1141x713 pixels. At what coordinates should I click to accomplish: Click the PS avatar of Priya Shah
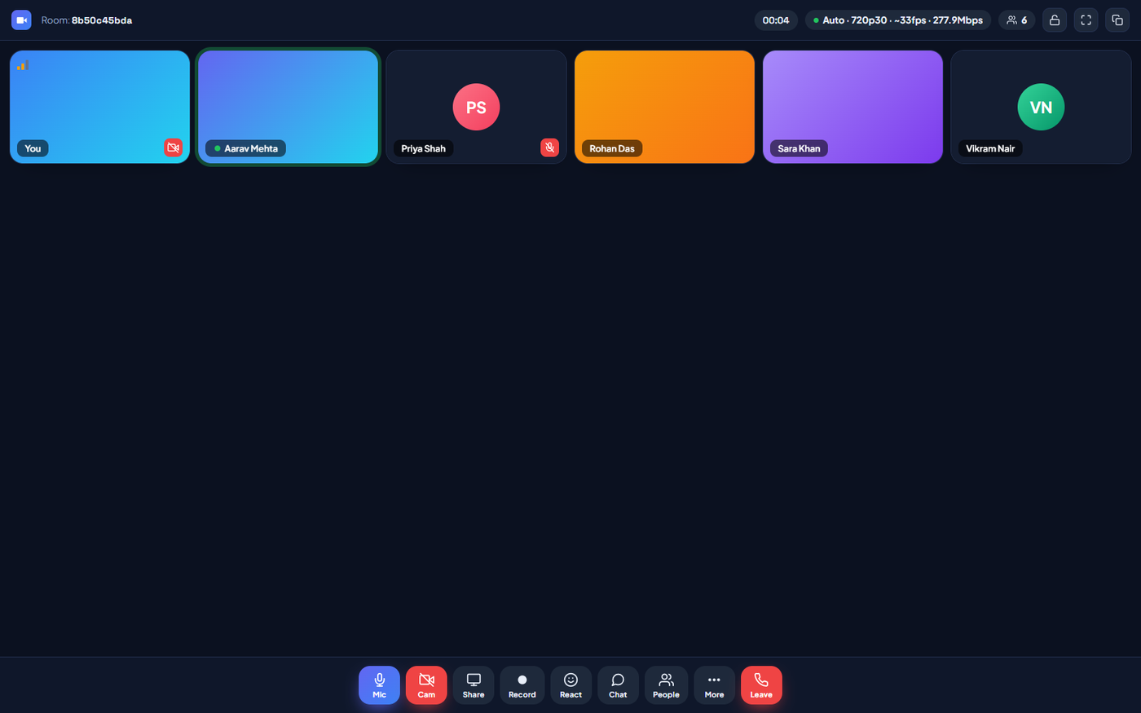point(476,107)
